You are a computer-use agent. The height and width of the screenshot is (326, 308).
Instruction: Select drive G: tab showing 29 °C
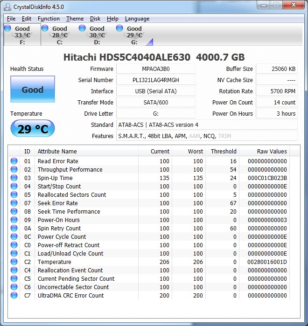coord(134,35)
